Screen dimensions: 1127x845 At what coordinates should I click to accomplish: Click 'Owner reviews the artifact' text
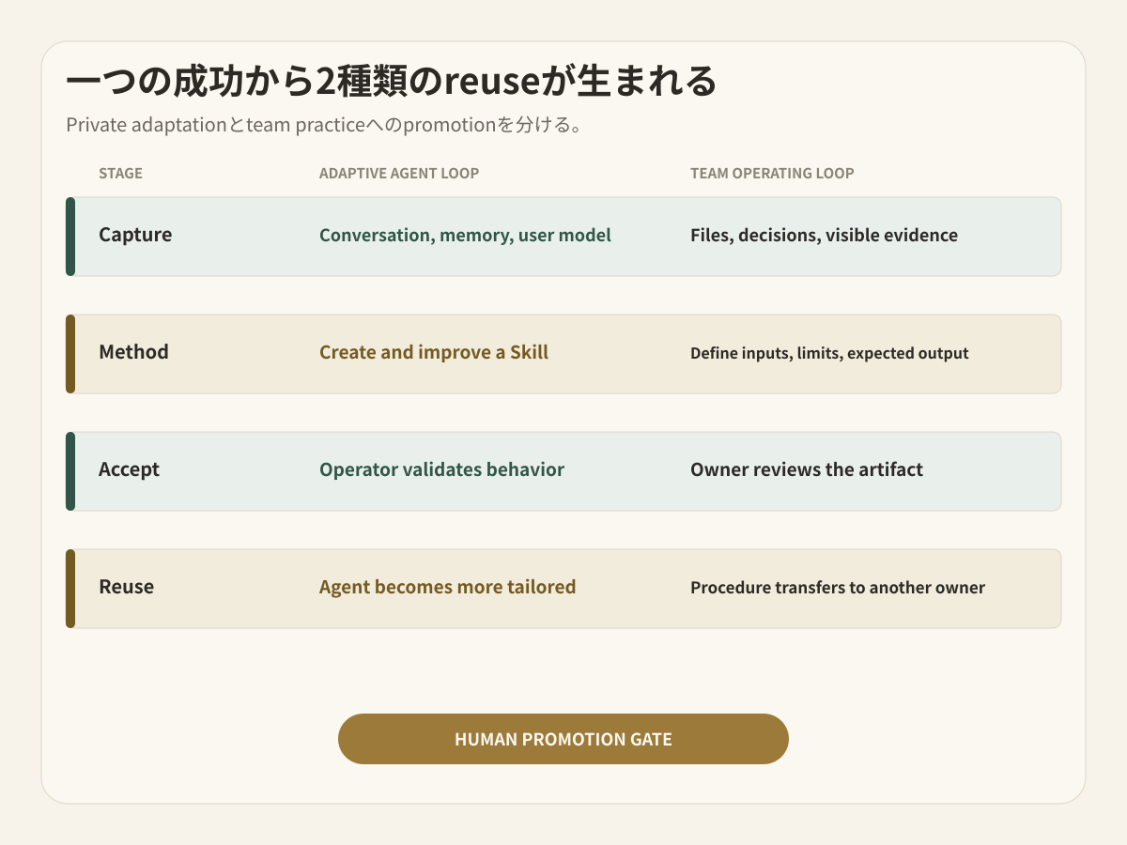pos(807,469)
